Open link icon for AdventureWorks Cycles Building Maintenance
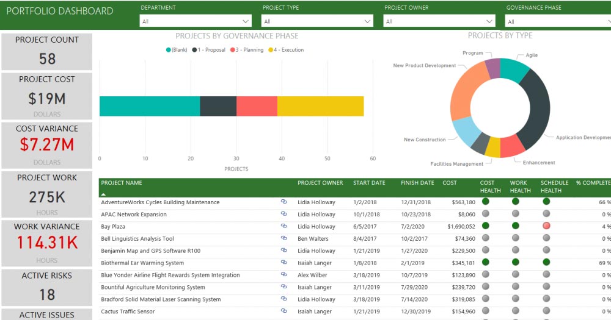This screenshot has height=320, width=611. (x=284, y=202)
